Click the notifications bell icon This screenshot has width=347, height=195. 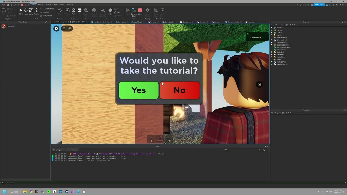(312, 5)
